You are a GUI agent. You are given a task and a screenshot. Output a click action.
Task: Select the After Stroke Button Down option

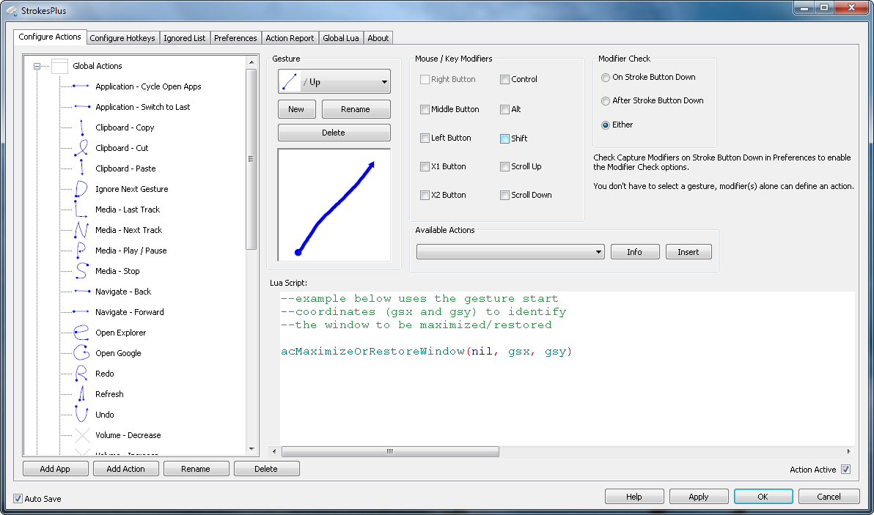(x=605, y=101)
